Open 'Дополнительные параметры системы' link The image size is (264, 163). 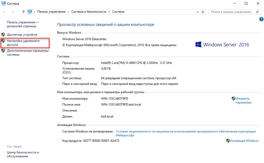[28, 53]
